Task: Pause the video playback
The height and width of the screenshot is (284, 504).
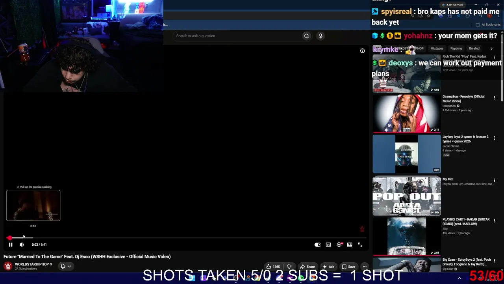Action: tap(11, 245)
